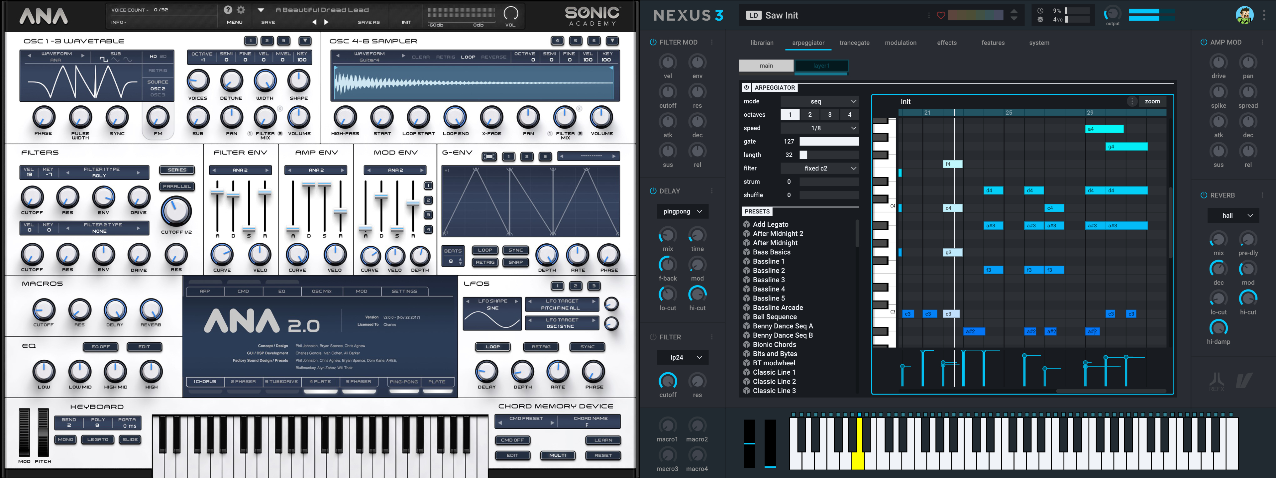This screenshot has width=1276, height=478.
Task: Click the Nexus output knob
Action: [1113, 13]
